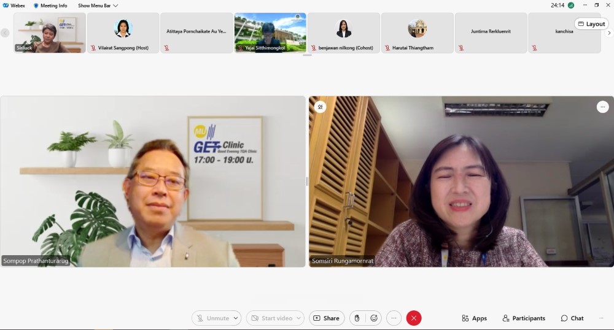Open the Layout button
Screen dimensions: 614x330
pos(591,24)
